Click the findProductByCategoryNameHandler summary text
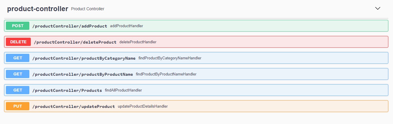This screenshot has height=124, width=393. point(170,58)
